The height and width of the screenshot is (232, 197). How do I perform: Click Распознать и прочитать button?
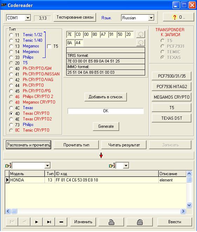(x=28, y=145)
